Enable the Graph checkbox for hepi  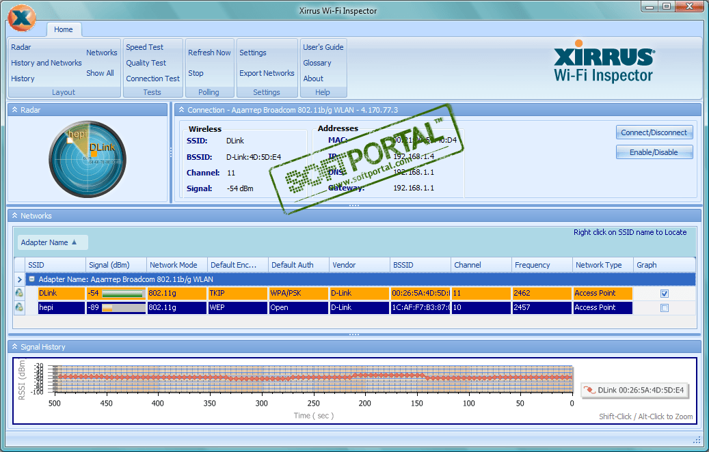665,308
